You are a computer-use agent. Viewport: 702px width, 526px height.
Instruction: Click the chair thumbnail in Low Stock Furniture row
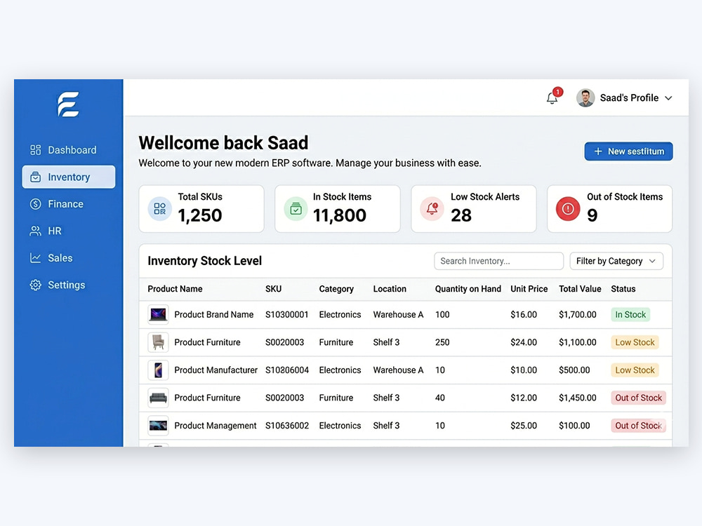pyautogui.click(x=158, y=342)
